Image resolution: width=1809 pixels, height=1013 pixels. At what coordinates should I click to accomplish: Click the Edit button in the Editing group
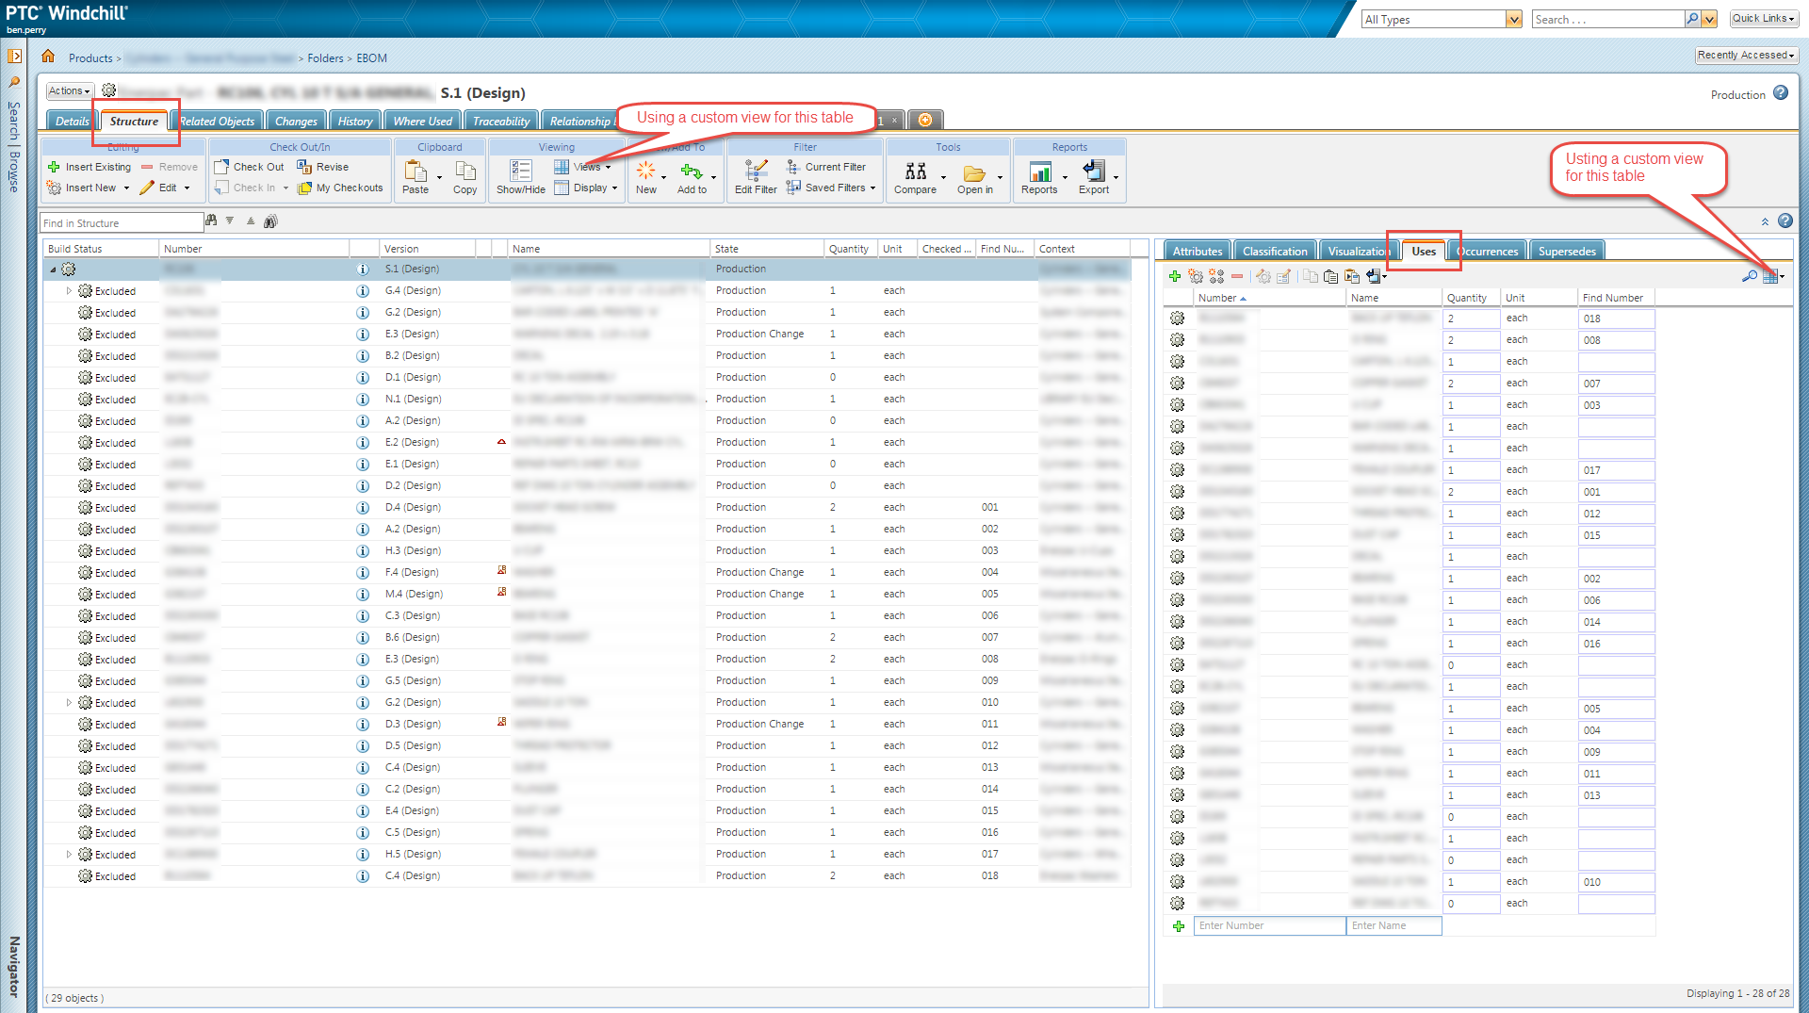[x=165, y=188]
